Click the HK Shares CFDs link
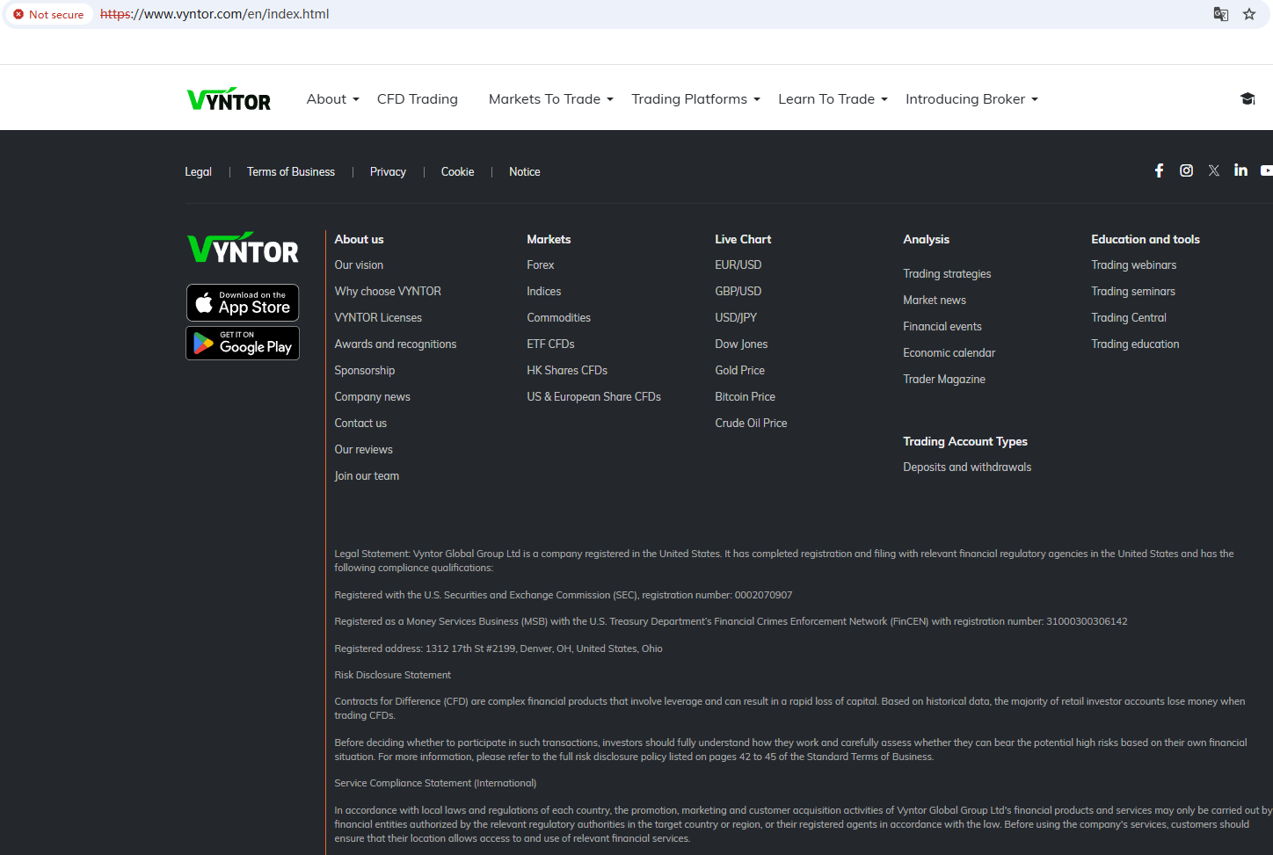This screenshot has width=1273, height=855. coord(567,371)
